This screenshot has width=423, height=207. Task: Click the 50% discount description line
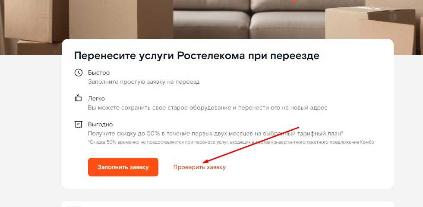coord(215,133)
